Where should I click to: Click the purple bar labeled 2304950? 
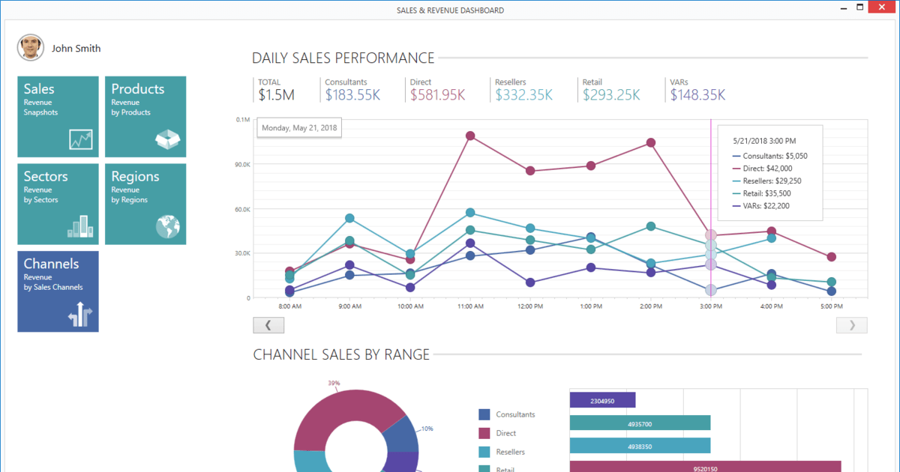(602, 401)
